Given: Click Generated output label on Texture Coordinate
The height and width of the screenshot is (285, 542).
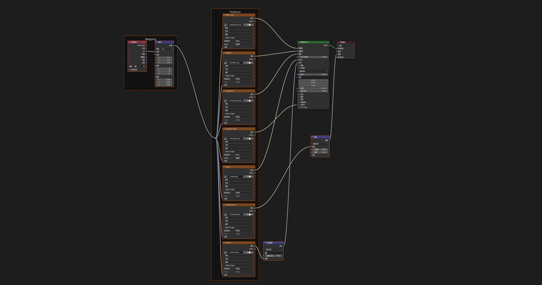Looking at the screenshot, I should pyautogui.click(x=141, y=45).
